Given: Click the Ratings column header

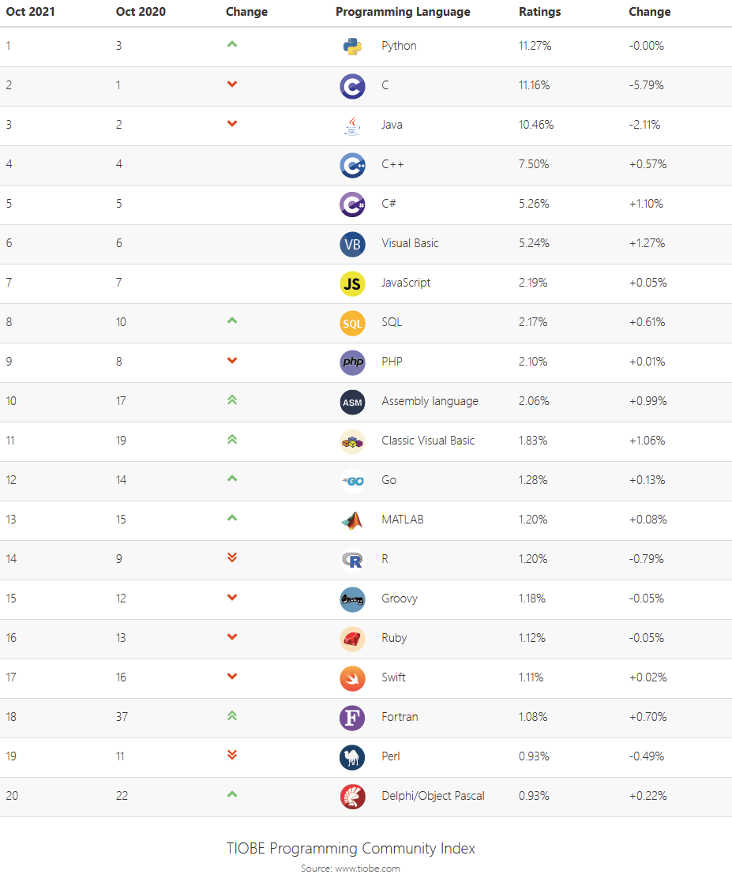Looking at the screenshot, I should click(x=540, y=12).
